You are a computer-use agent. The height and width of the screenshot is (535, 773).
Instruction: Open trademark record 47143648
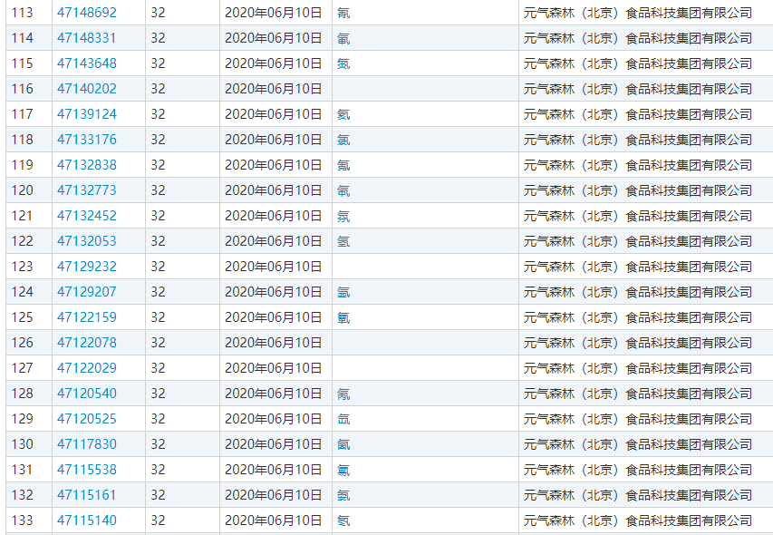pos(87,63)
